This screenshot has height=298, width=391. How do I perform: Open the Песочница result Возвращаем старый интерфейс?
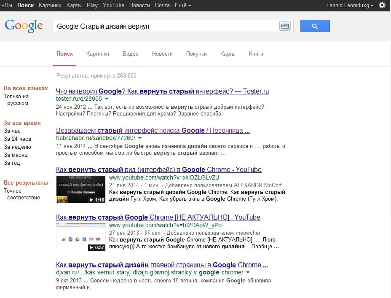coord(153,130)
